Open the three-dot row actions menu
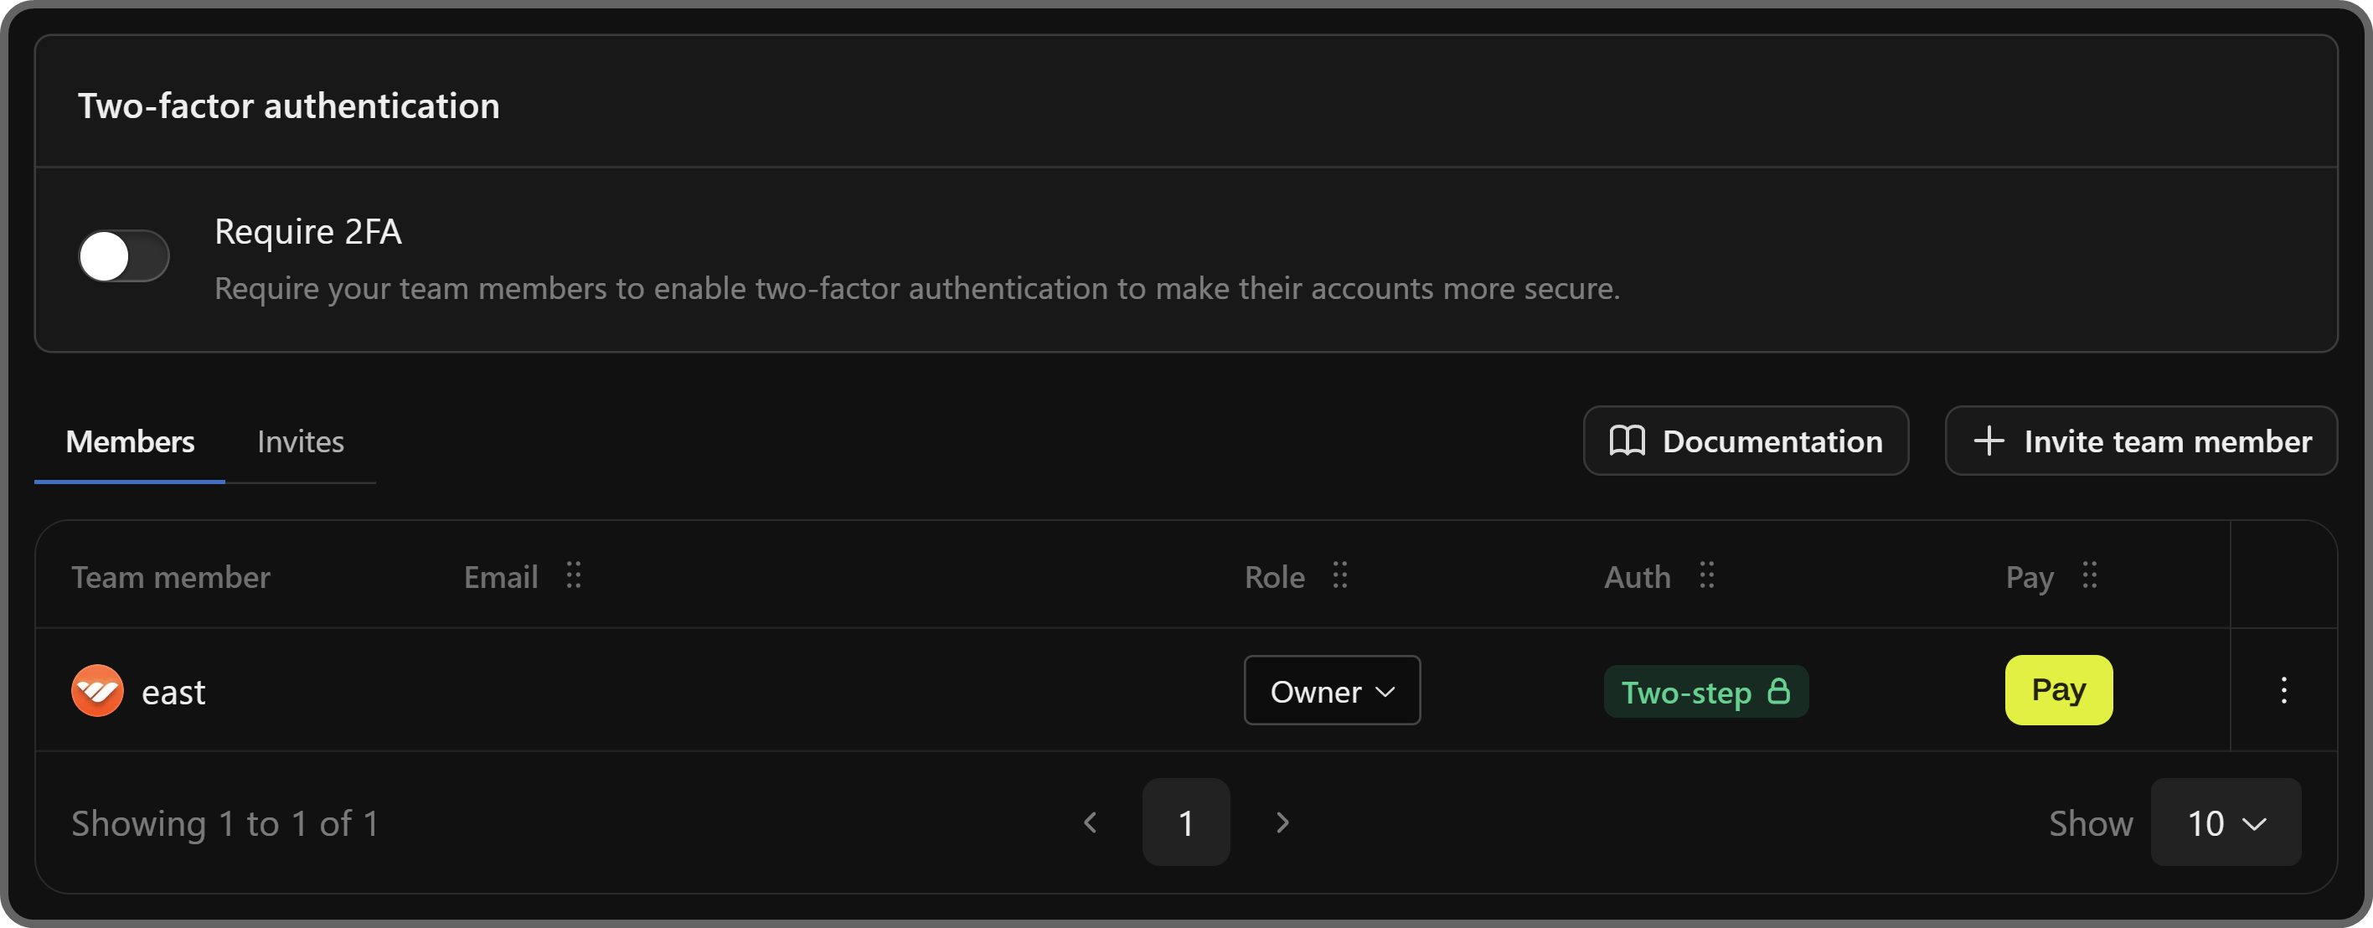This screenshot has height=928, width=2373. [x=2283, y=690]
